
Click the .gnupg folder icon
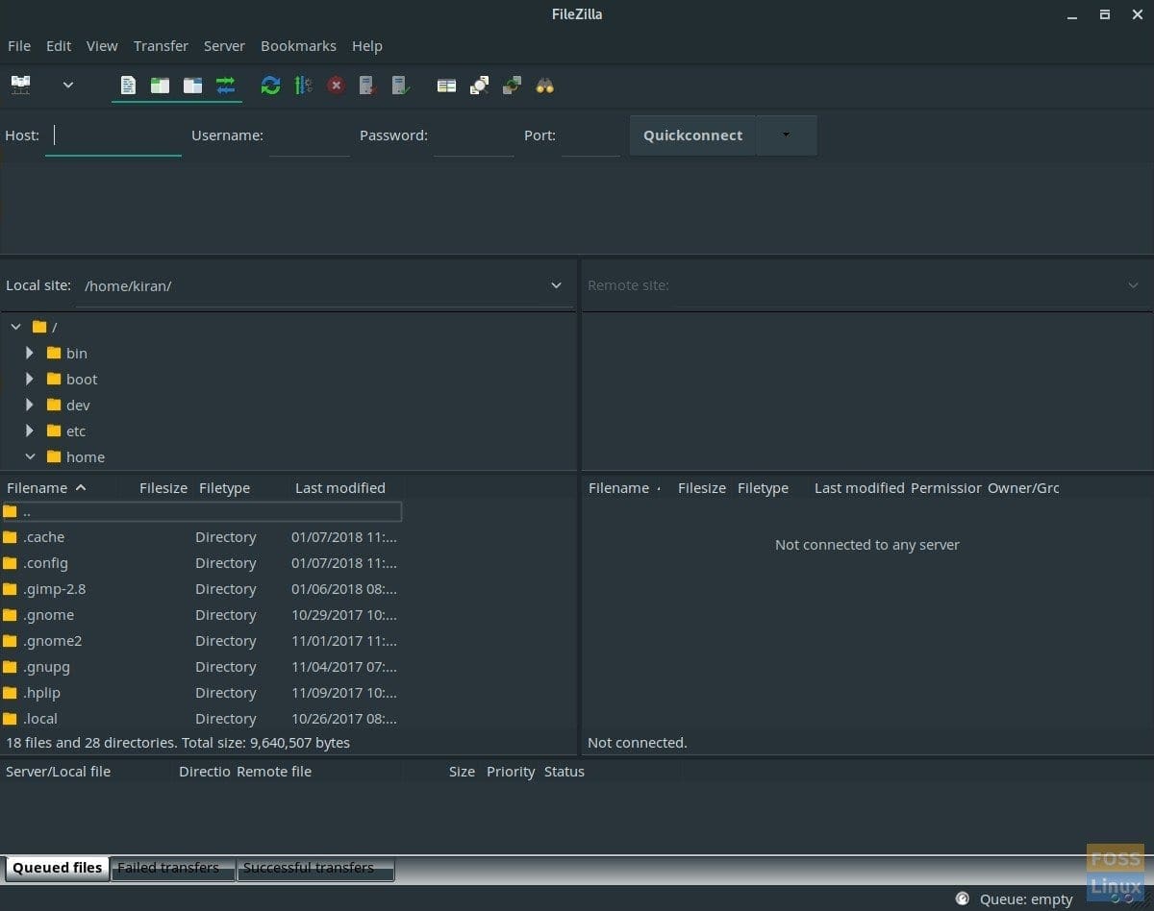pyautogui.click(x=11, y=667)
